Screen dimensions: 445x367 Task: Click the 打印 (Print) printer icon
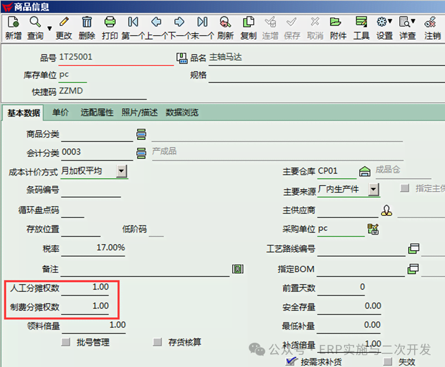(x=110, y=23)
